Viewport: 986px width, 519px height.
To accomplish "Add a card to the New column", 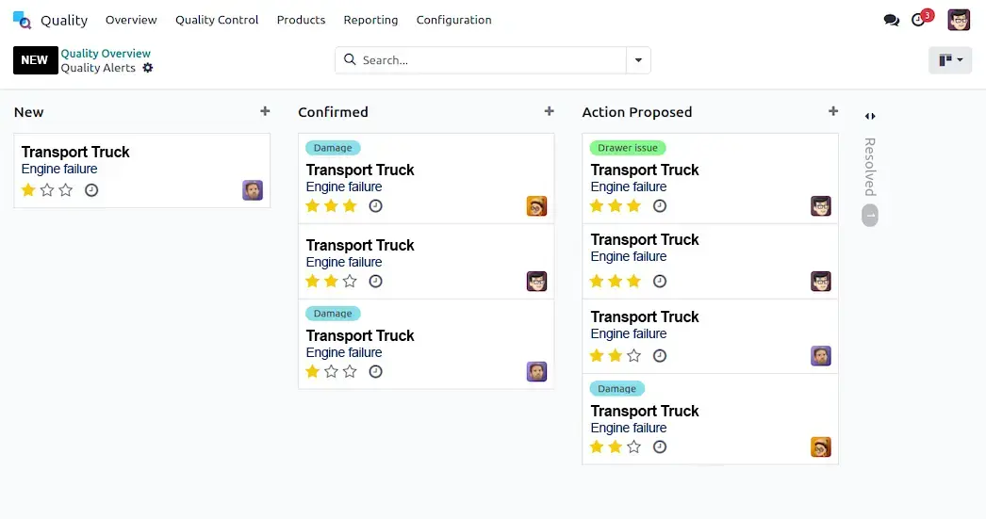I will click(x=265, y=111).
